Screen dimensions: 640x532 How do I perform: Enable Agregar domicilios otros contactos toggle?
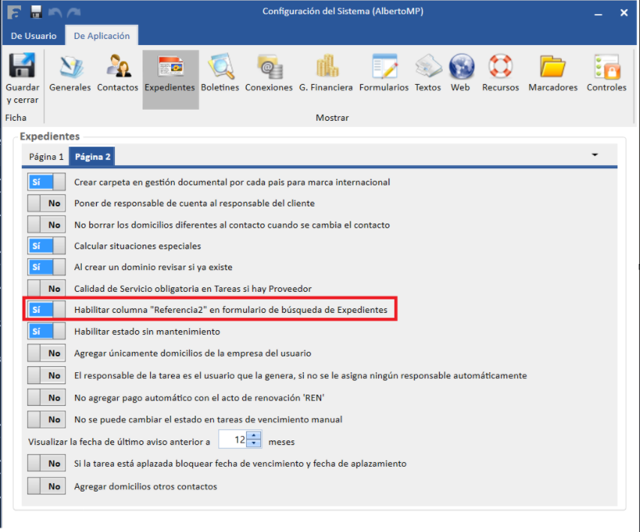click(x=46, y=486)
